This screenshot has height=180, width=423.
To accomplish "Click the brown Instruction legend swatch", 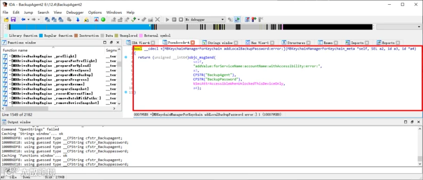I will point(76,36).
